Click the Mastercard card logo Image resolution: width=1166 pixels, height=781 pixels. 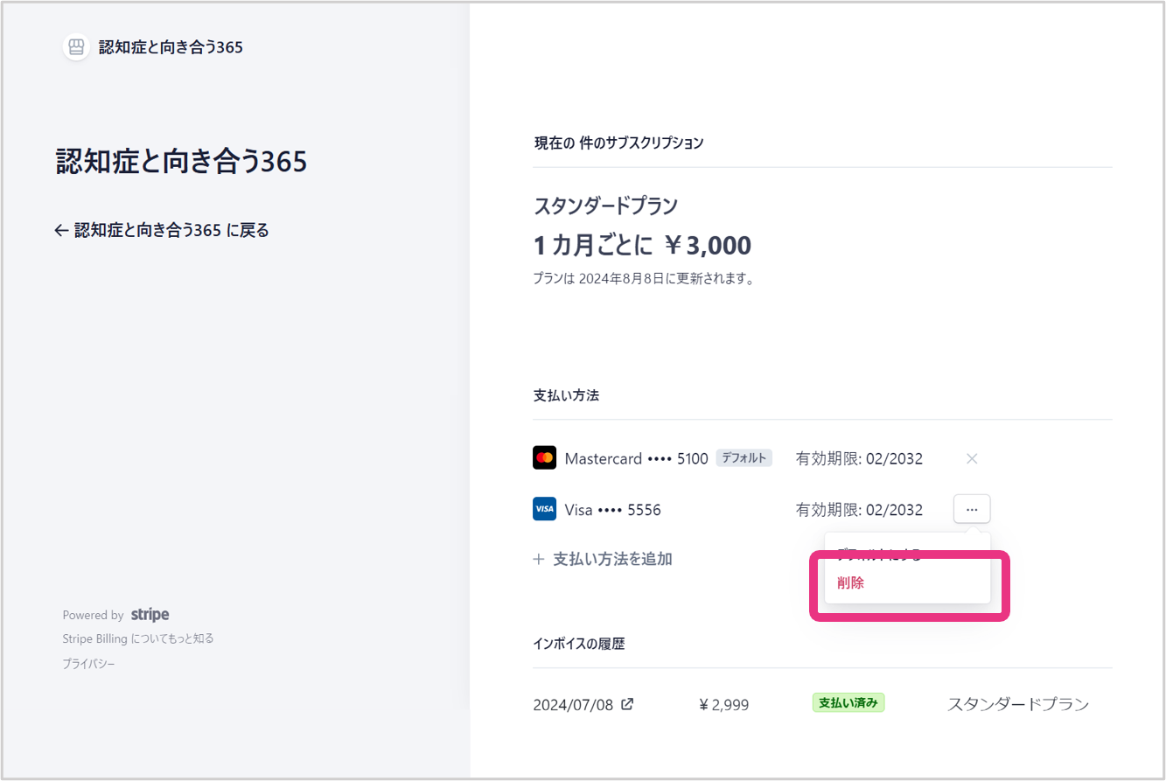[x=544, y=458]
